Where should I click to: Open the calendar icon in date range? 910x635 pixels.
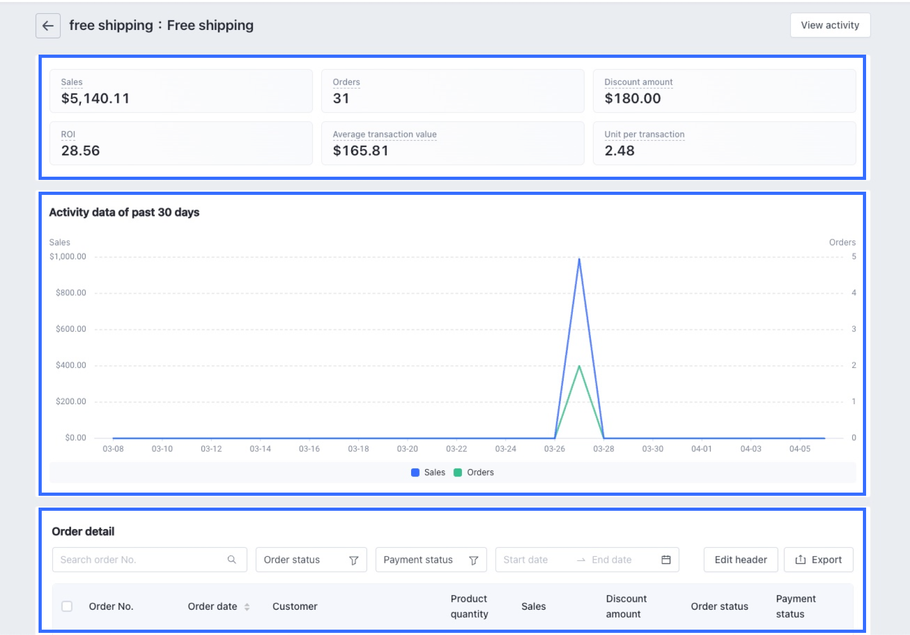[x=666, y=560]
